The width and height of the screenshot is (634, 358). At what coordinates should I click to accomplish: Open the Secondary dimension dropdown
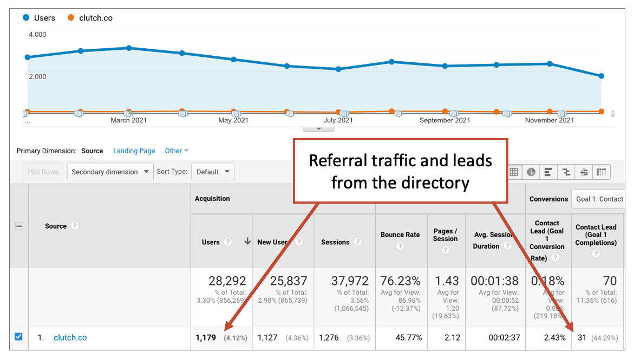110,172
